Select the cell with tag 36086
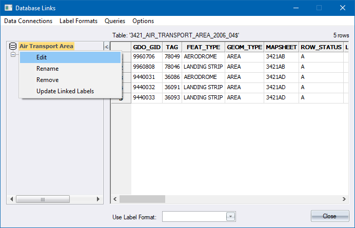The height and width of the screenshot is (228, 355). tap(172, 76)
